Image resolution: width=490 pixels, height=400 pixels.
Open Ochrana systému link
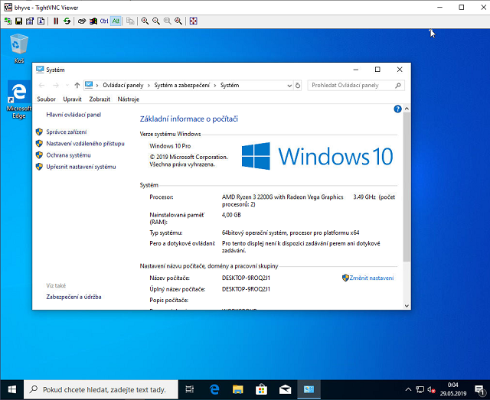point(68,155)
